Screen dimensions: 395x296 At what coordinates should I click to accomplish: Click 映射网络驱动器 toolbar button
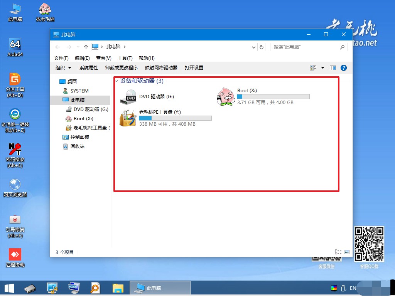click(161, 68)
